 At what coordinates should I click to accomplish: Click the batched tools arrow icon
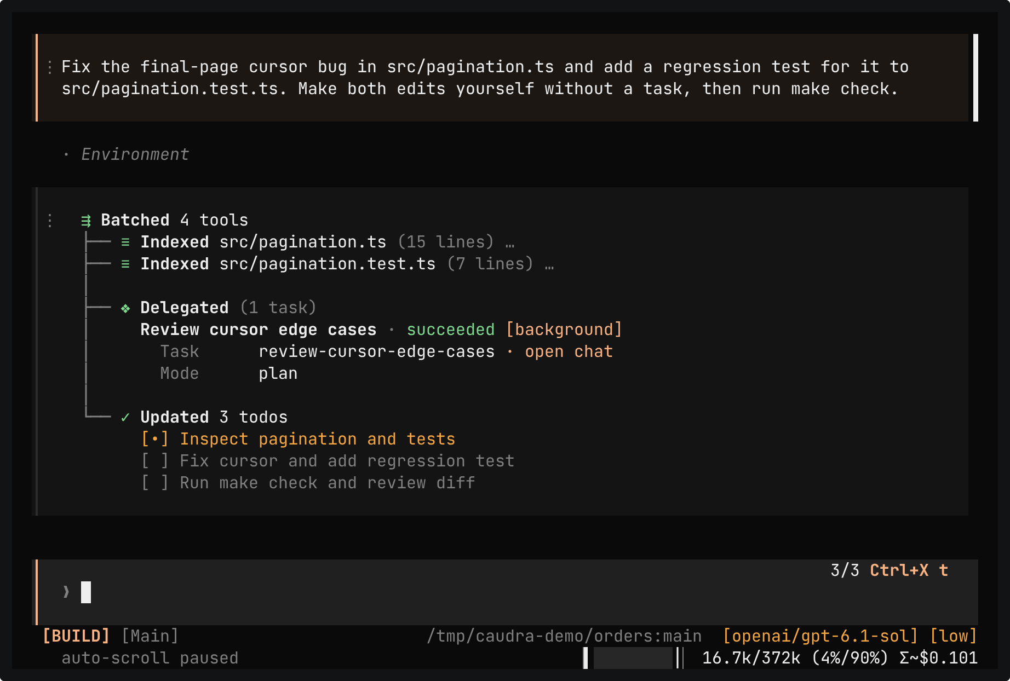pos(86,221)
